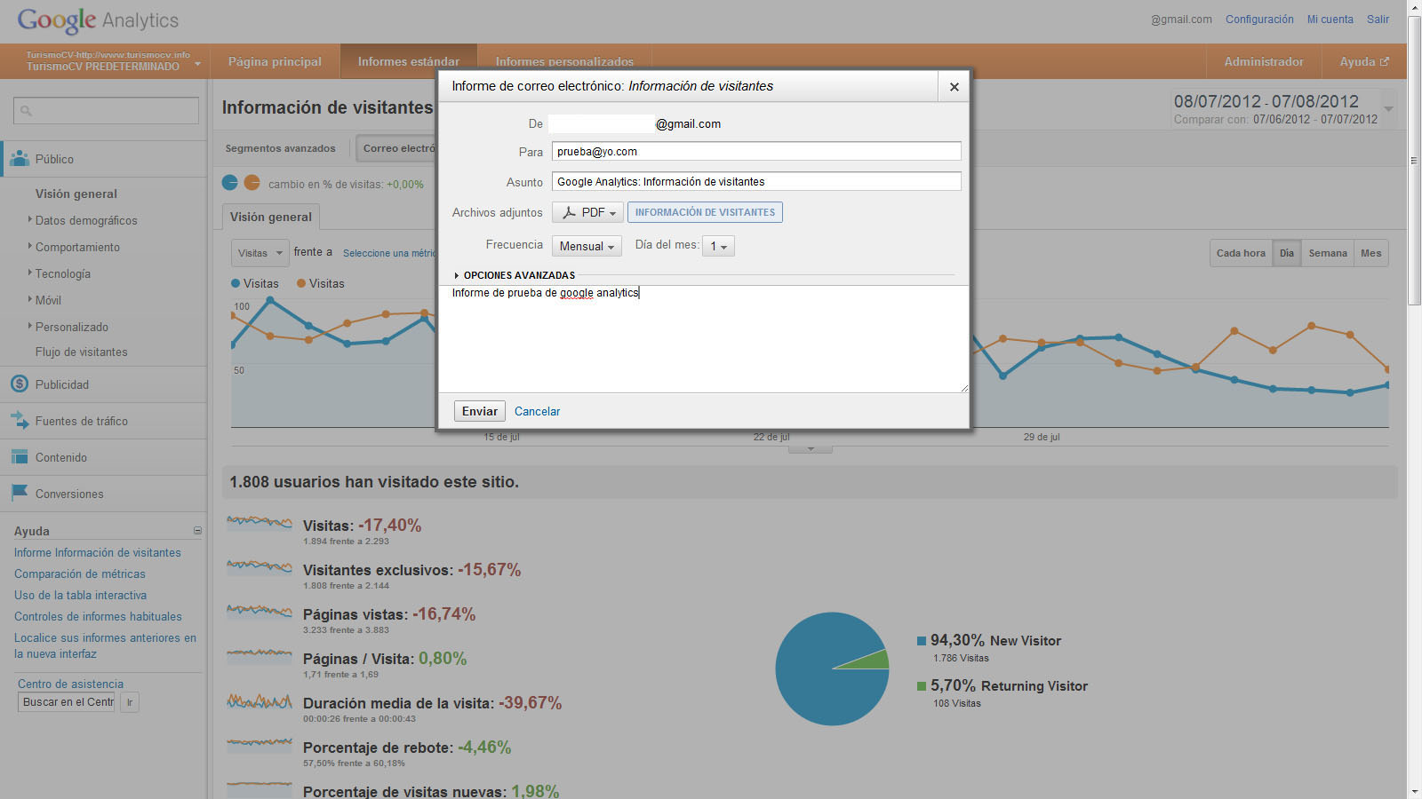Open the Mi cuenta link
The height and width of the screenshot is (799, 1422).
point(1330,20)
